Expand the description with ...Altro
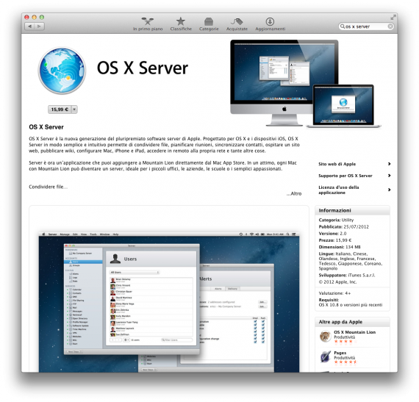This screenshot has height=402, width=419. (294, 193)
